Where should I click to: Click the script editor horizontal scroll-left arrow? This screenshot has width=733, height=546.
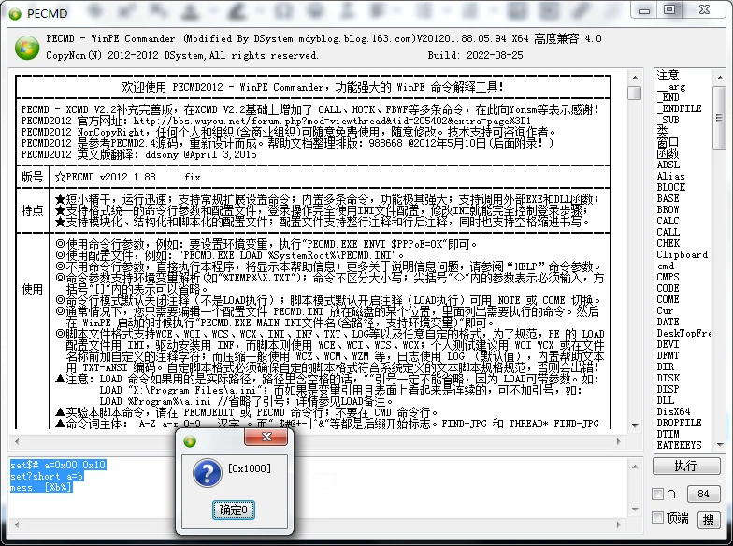[17, 524]
